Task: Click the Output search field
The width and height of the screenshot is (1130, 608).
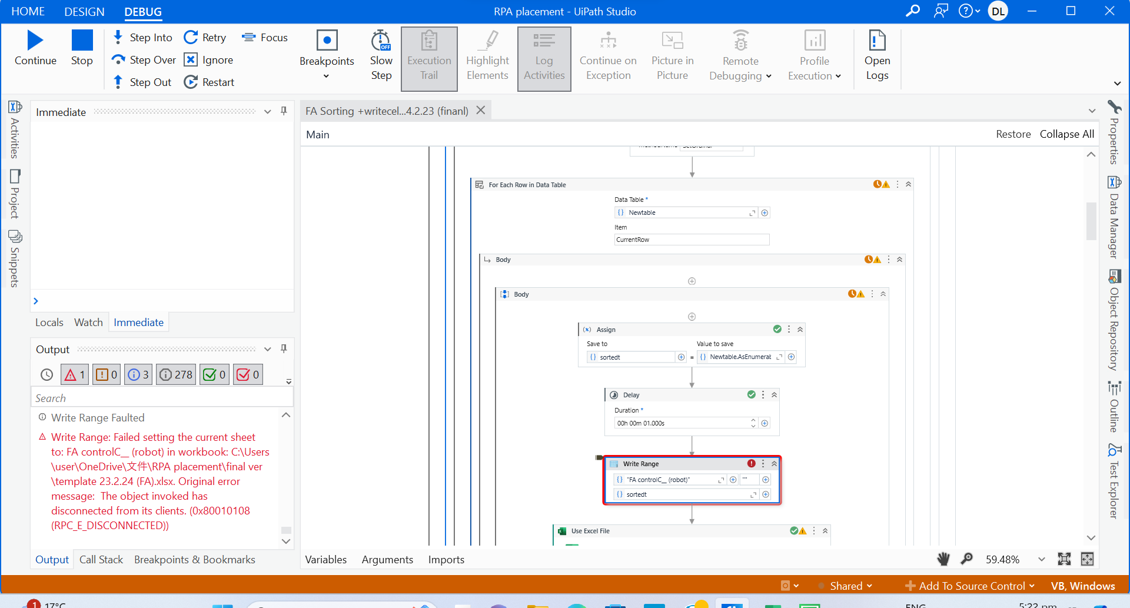Action: click(159, 397)
